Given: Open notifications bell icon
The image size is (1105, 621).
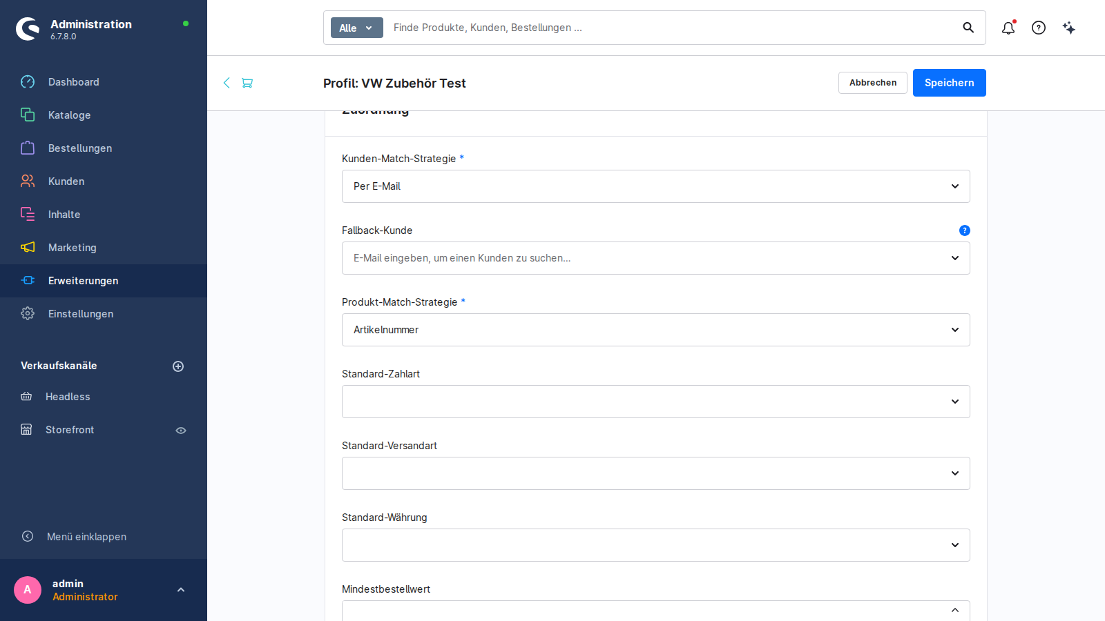Looking at the screenshot, I should point(1008,28).
